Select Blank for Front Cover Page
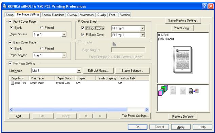Viewport: 215px width, 133px height. tap(12, 27)
